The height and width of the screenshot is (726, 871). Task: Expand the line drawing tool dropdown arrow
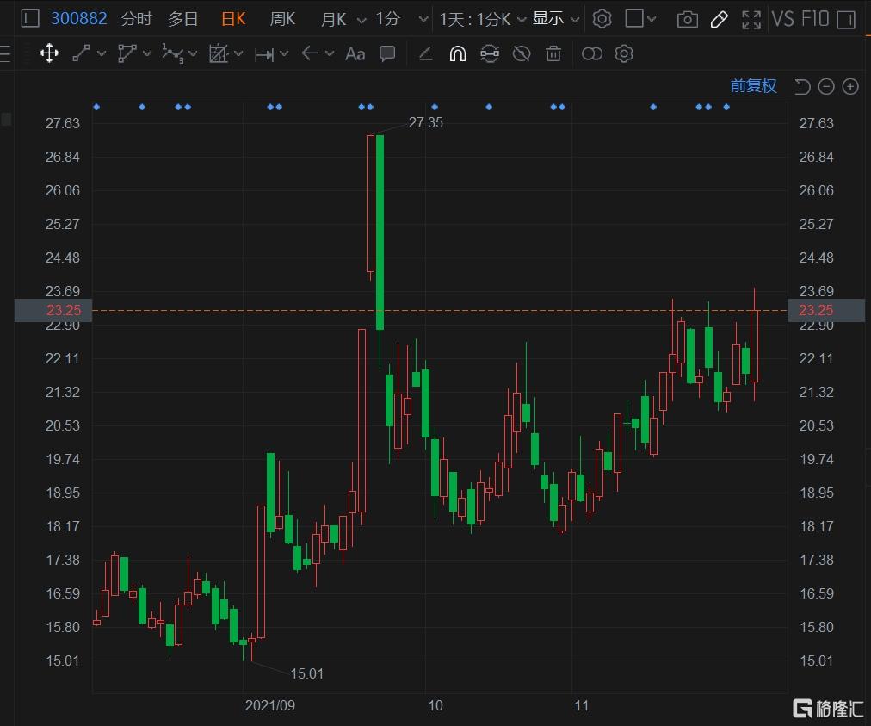pyautogui.click(x=102, y=54)
